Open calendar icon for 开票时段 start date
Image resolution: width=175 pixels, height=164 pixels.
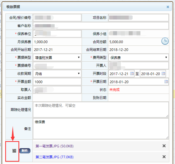pyautogui.click(x=132, y=74)
